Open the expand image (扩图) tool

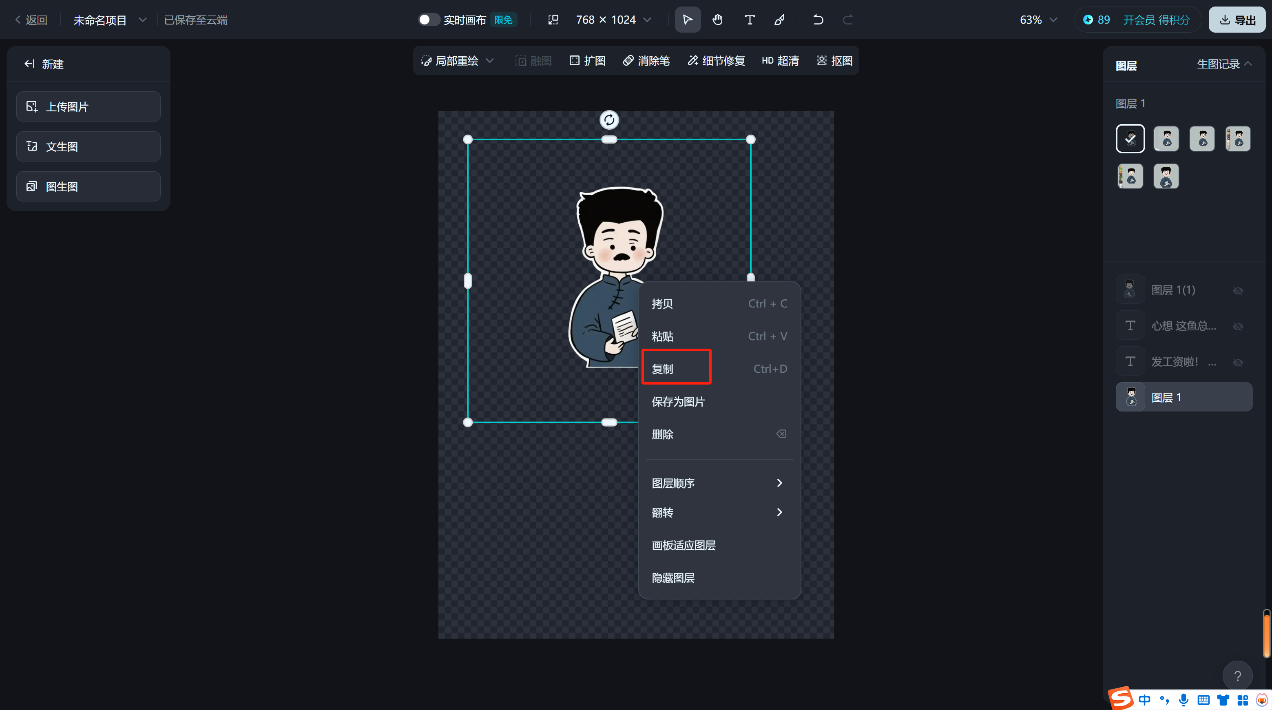(x=587, y=61)
